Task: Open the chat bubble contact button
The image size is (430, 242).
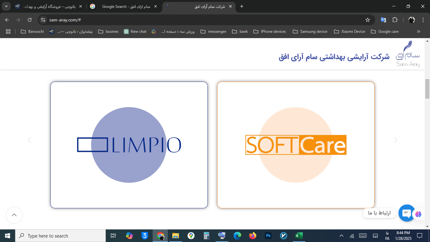Action: [x=407, y=213]
